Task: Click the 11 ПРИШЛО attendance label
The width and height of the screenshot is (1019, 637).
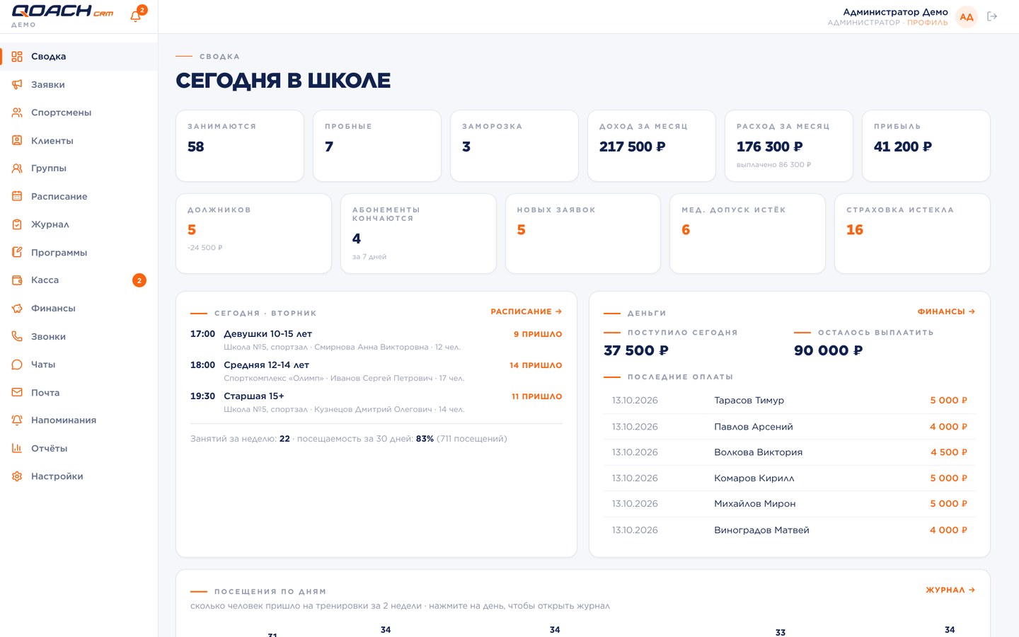Action: tap(536, 396)
